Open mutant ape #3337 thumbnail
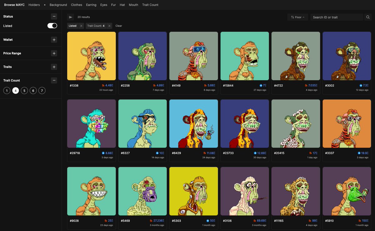The width and height of the screenshot is (375, 231). pos(347,124)
